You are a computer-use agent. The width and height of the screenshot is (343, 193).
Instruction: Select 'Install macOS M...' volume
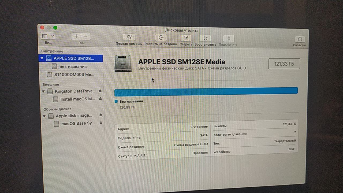(78, 99)
